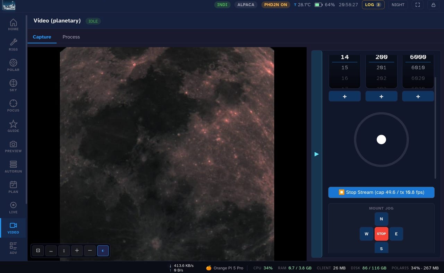Stop the mount with red STOP
Image resolution: width=444 pixels, height=273 pixels.
coord(381,234)
